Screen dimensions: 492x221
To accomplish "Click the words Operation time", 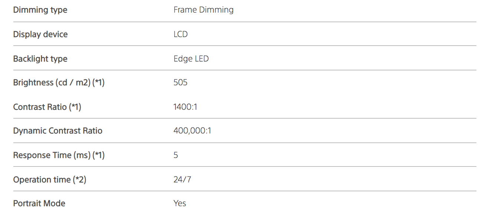I will pos(42,180).
